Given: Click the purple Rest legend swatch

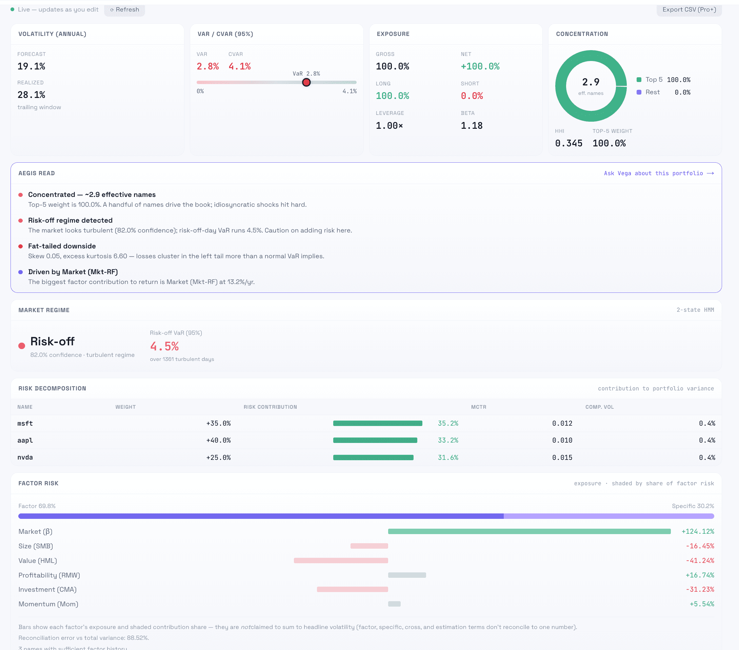Looking at the screenshot, I should [639, 92].
